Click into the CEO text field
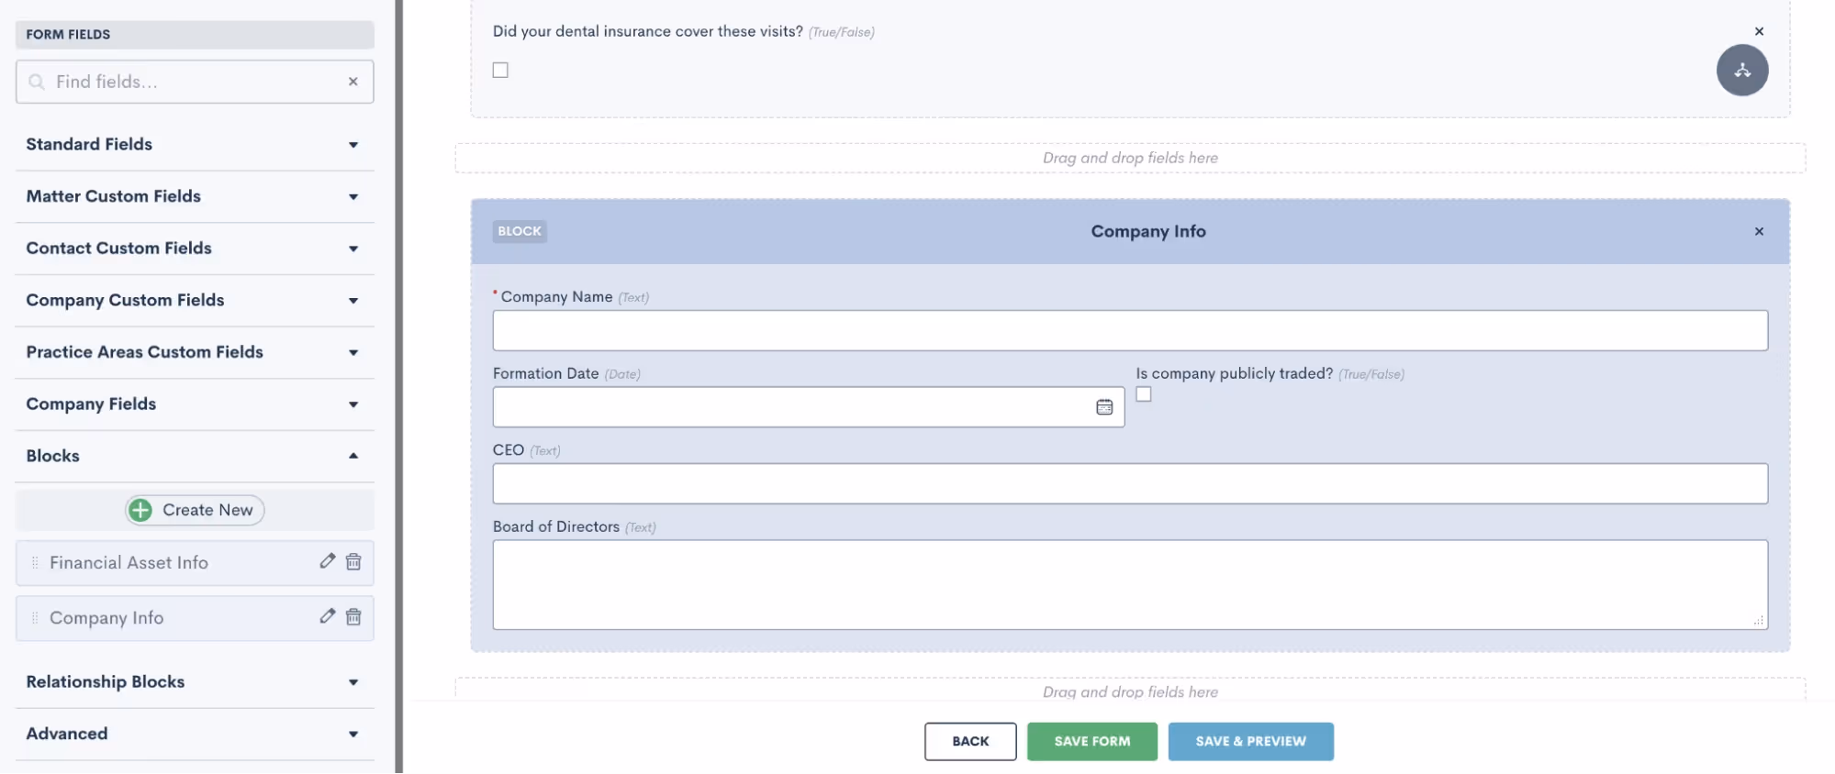Viewport: 1835px width, 774px height. click(1130, 483)
